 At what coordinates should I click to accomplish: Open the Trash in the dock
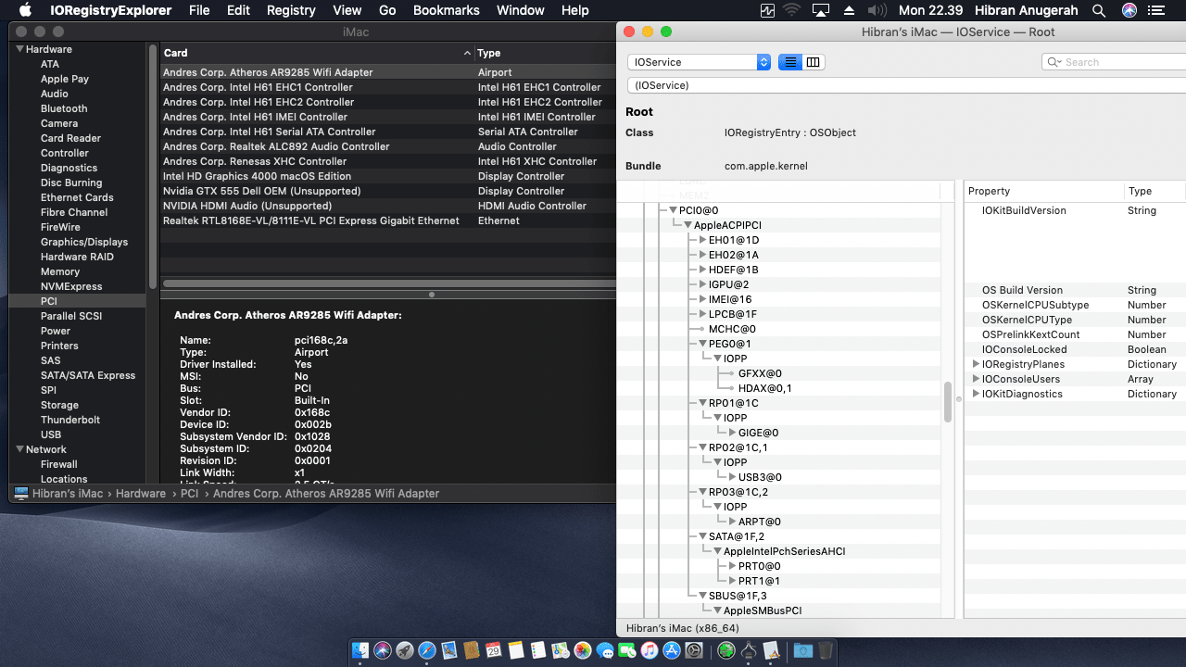(825, 651)
